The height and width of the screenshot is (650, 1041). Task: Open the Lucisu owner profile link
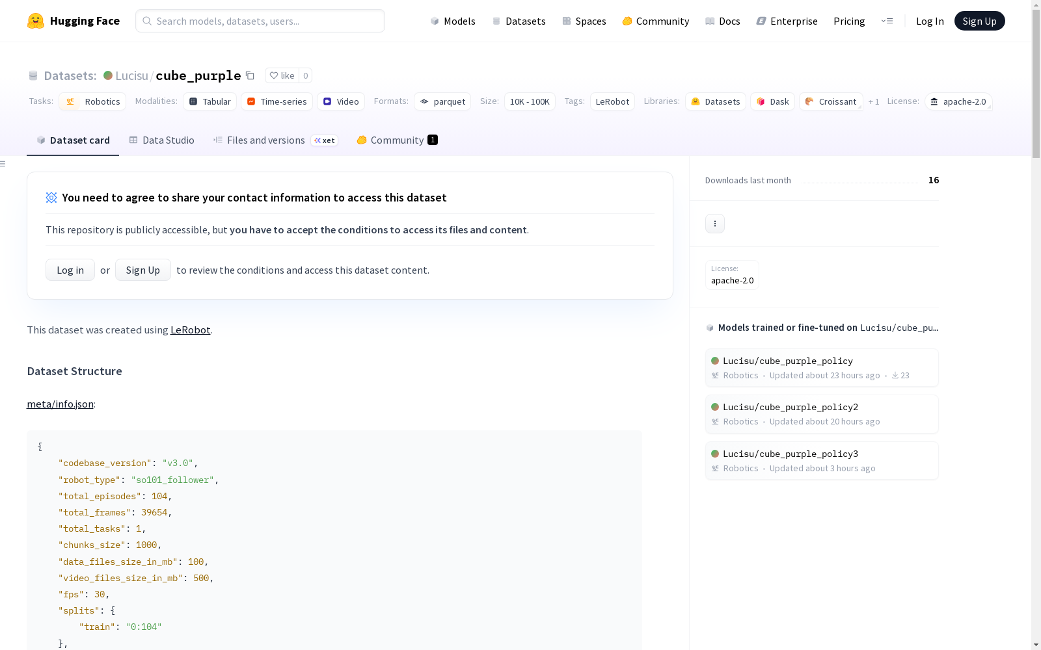coord(131,75)
